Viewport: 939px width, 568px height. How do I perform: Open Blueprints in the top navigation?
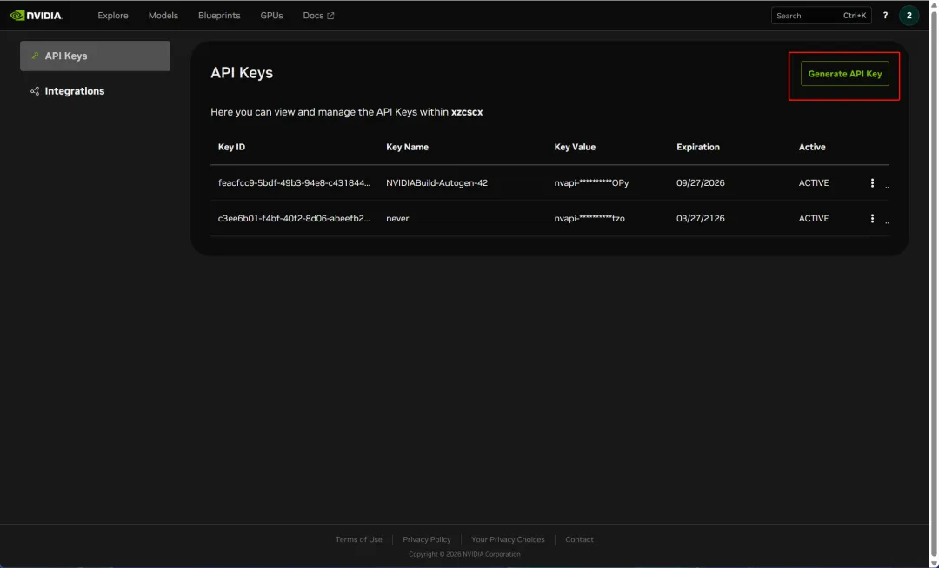click(219, 16)
